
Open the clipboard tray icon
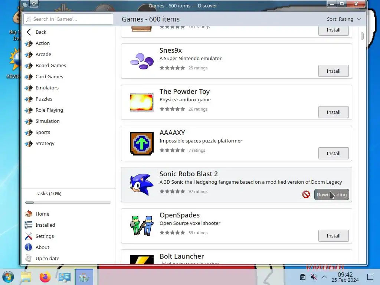[x=303, y=277]
